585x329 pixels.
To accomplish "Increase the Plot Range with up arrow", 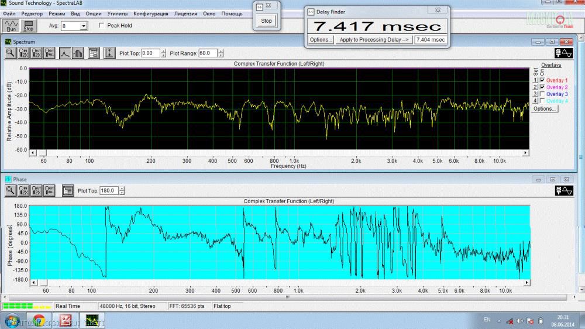I will [221, 51].
